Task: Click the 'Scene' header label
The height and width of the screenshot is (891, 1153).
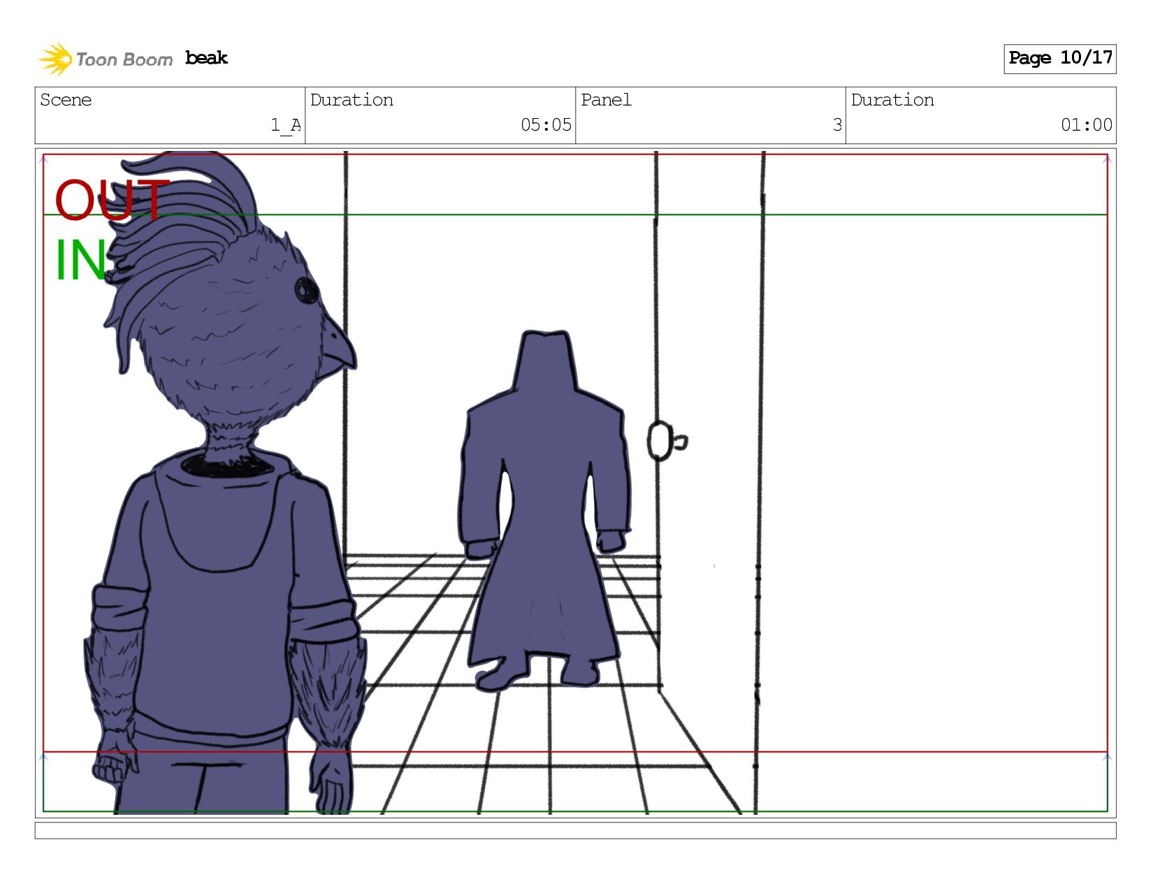Action: coord(66,100)
